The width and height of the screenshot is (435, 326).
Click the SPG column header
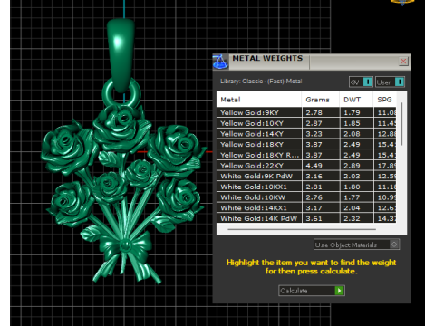tap(385, 100)
